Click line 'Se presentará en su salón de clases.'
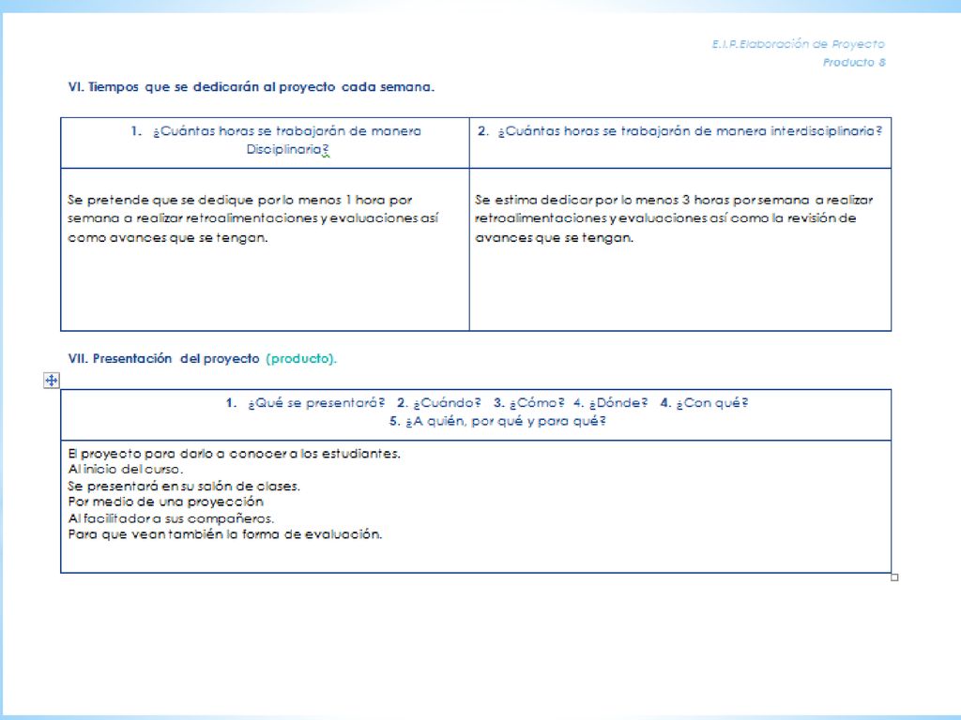This screenshot has height=720, width=961. (184, 487)
